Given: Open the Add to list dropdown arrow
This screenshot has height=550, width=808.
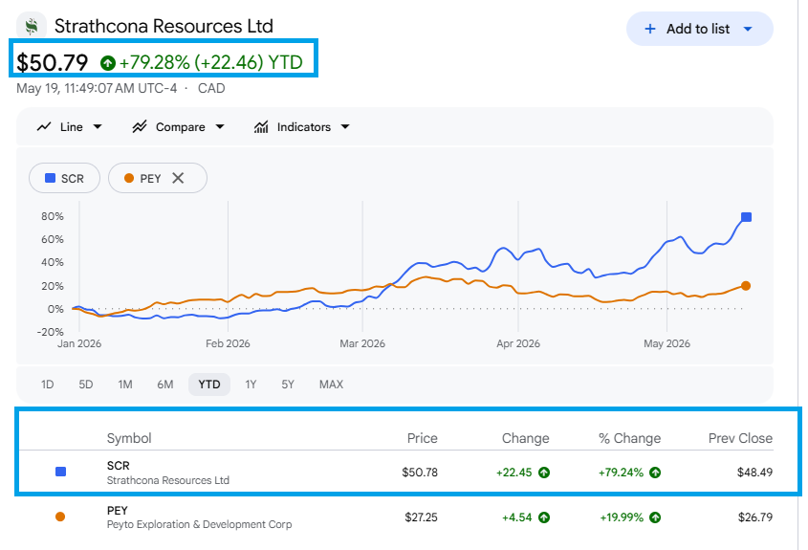Looking at the screenshot, I should (x=748, y=29).
